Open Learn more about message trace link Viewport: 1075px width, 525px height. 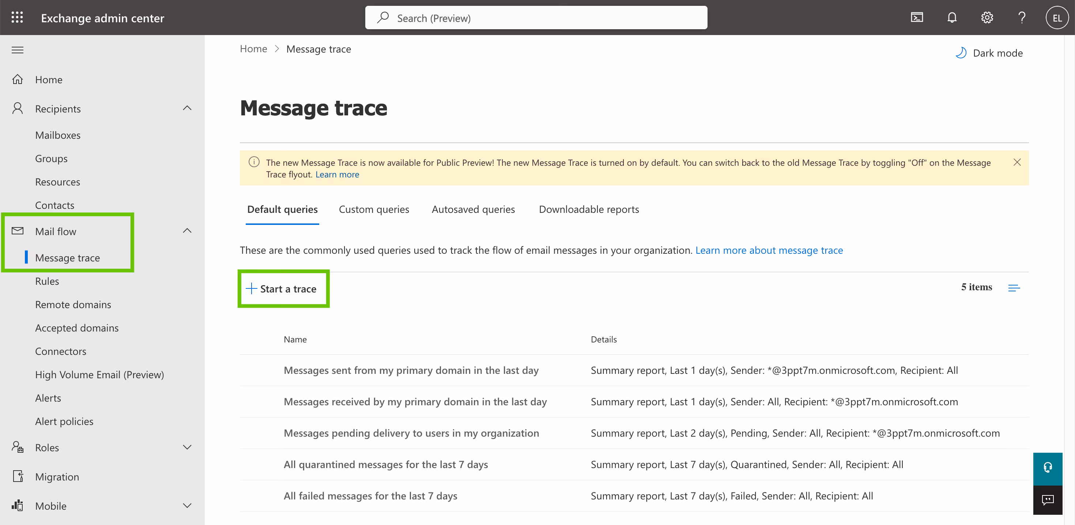coord(769,250)
